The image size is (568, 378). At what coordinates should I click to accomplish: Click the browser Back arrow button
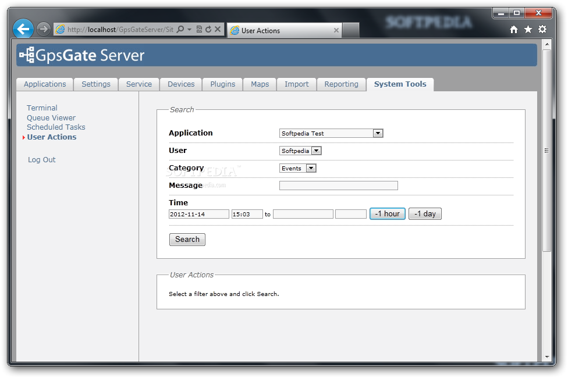tap(23, 28)
